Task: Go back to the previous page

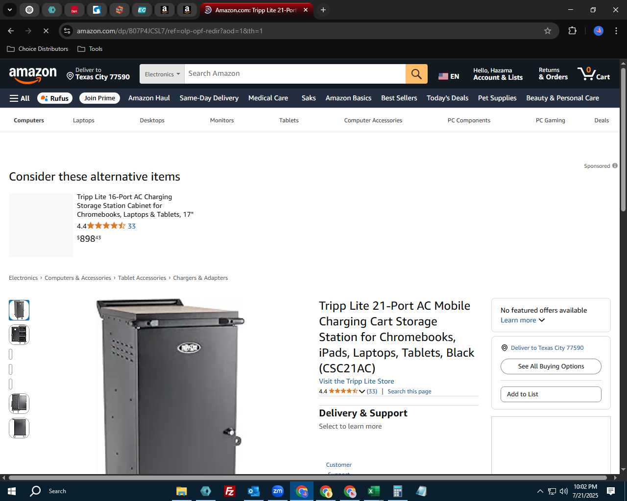Action: [11, 31]
